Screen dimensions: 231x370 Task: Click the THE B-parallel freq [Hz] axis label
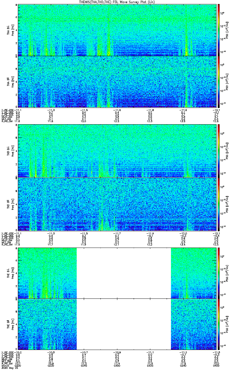[x=13, y=325]
